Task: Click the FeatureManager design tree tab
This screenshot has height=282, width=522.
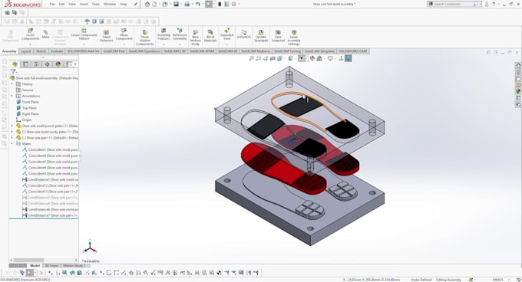Action: [x=15, y=64]
